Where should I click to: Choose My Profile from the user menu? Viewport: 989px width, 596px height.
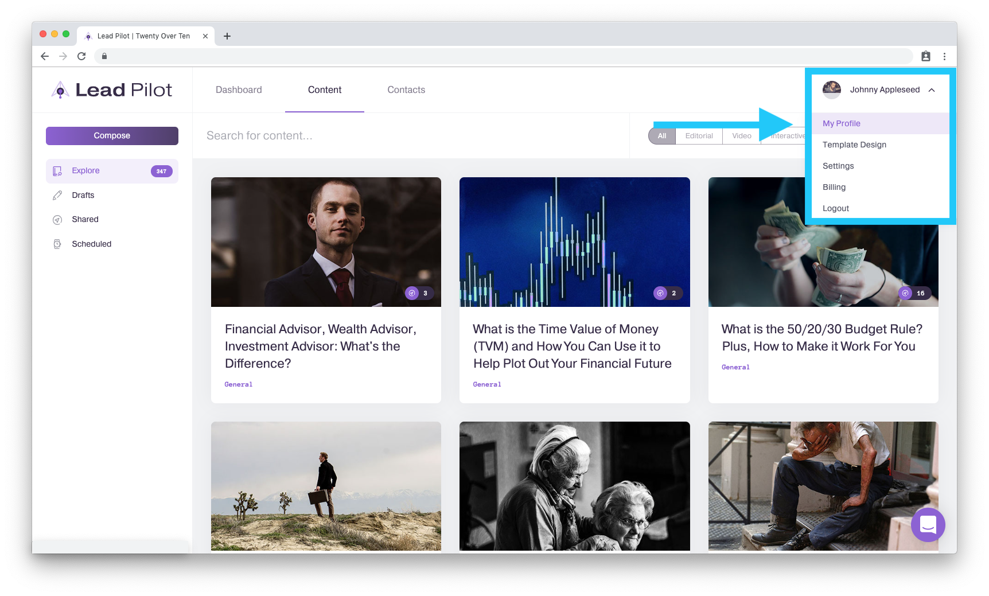881,123
